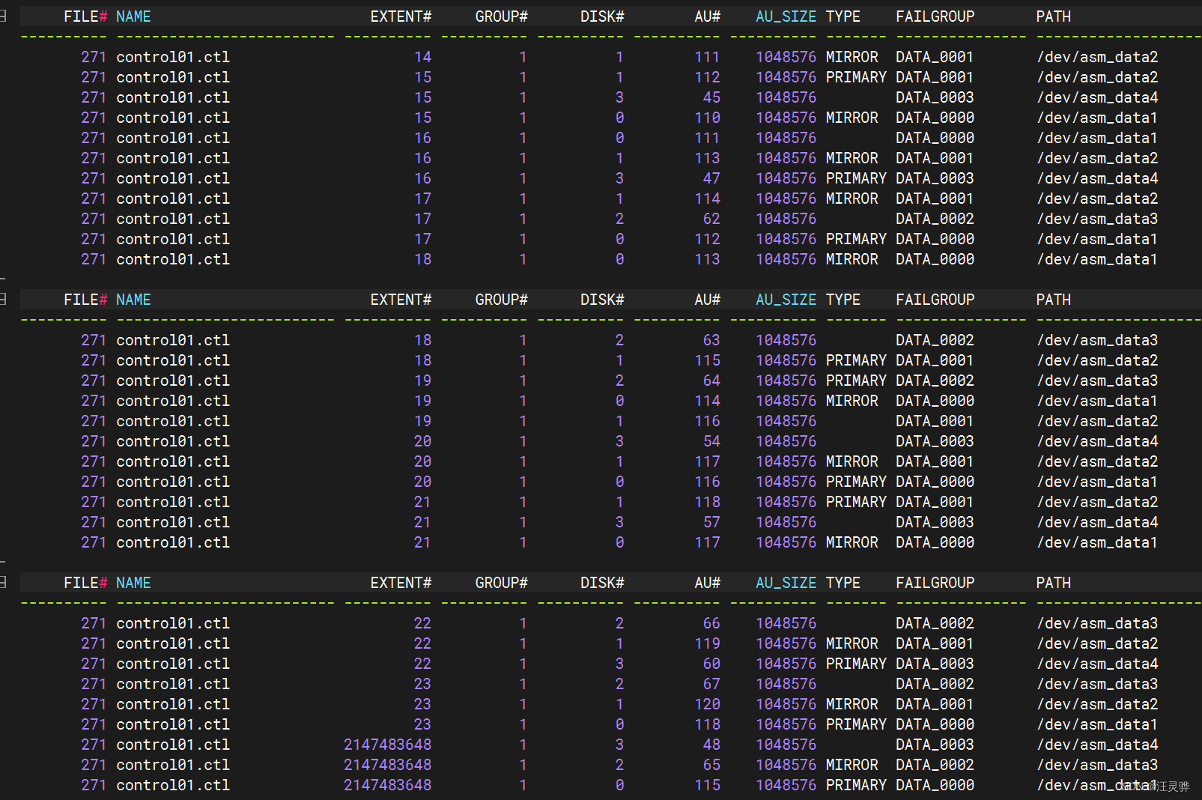Click the /dev/asm_data4 path on extent 16
This screenshot has width=1202, height=800.
(x=1097, y=178)
